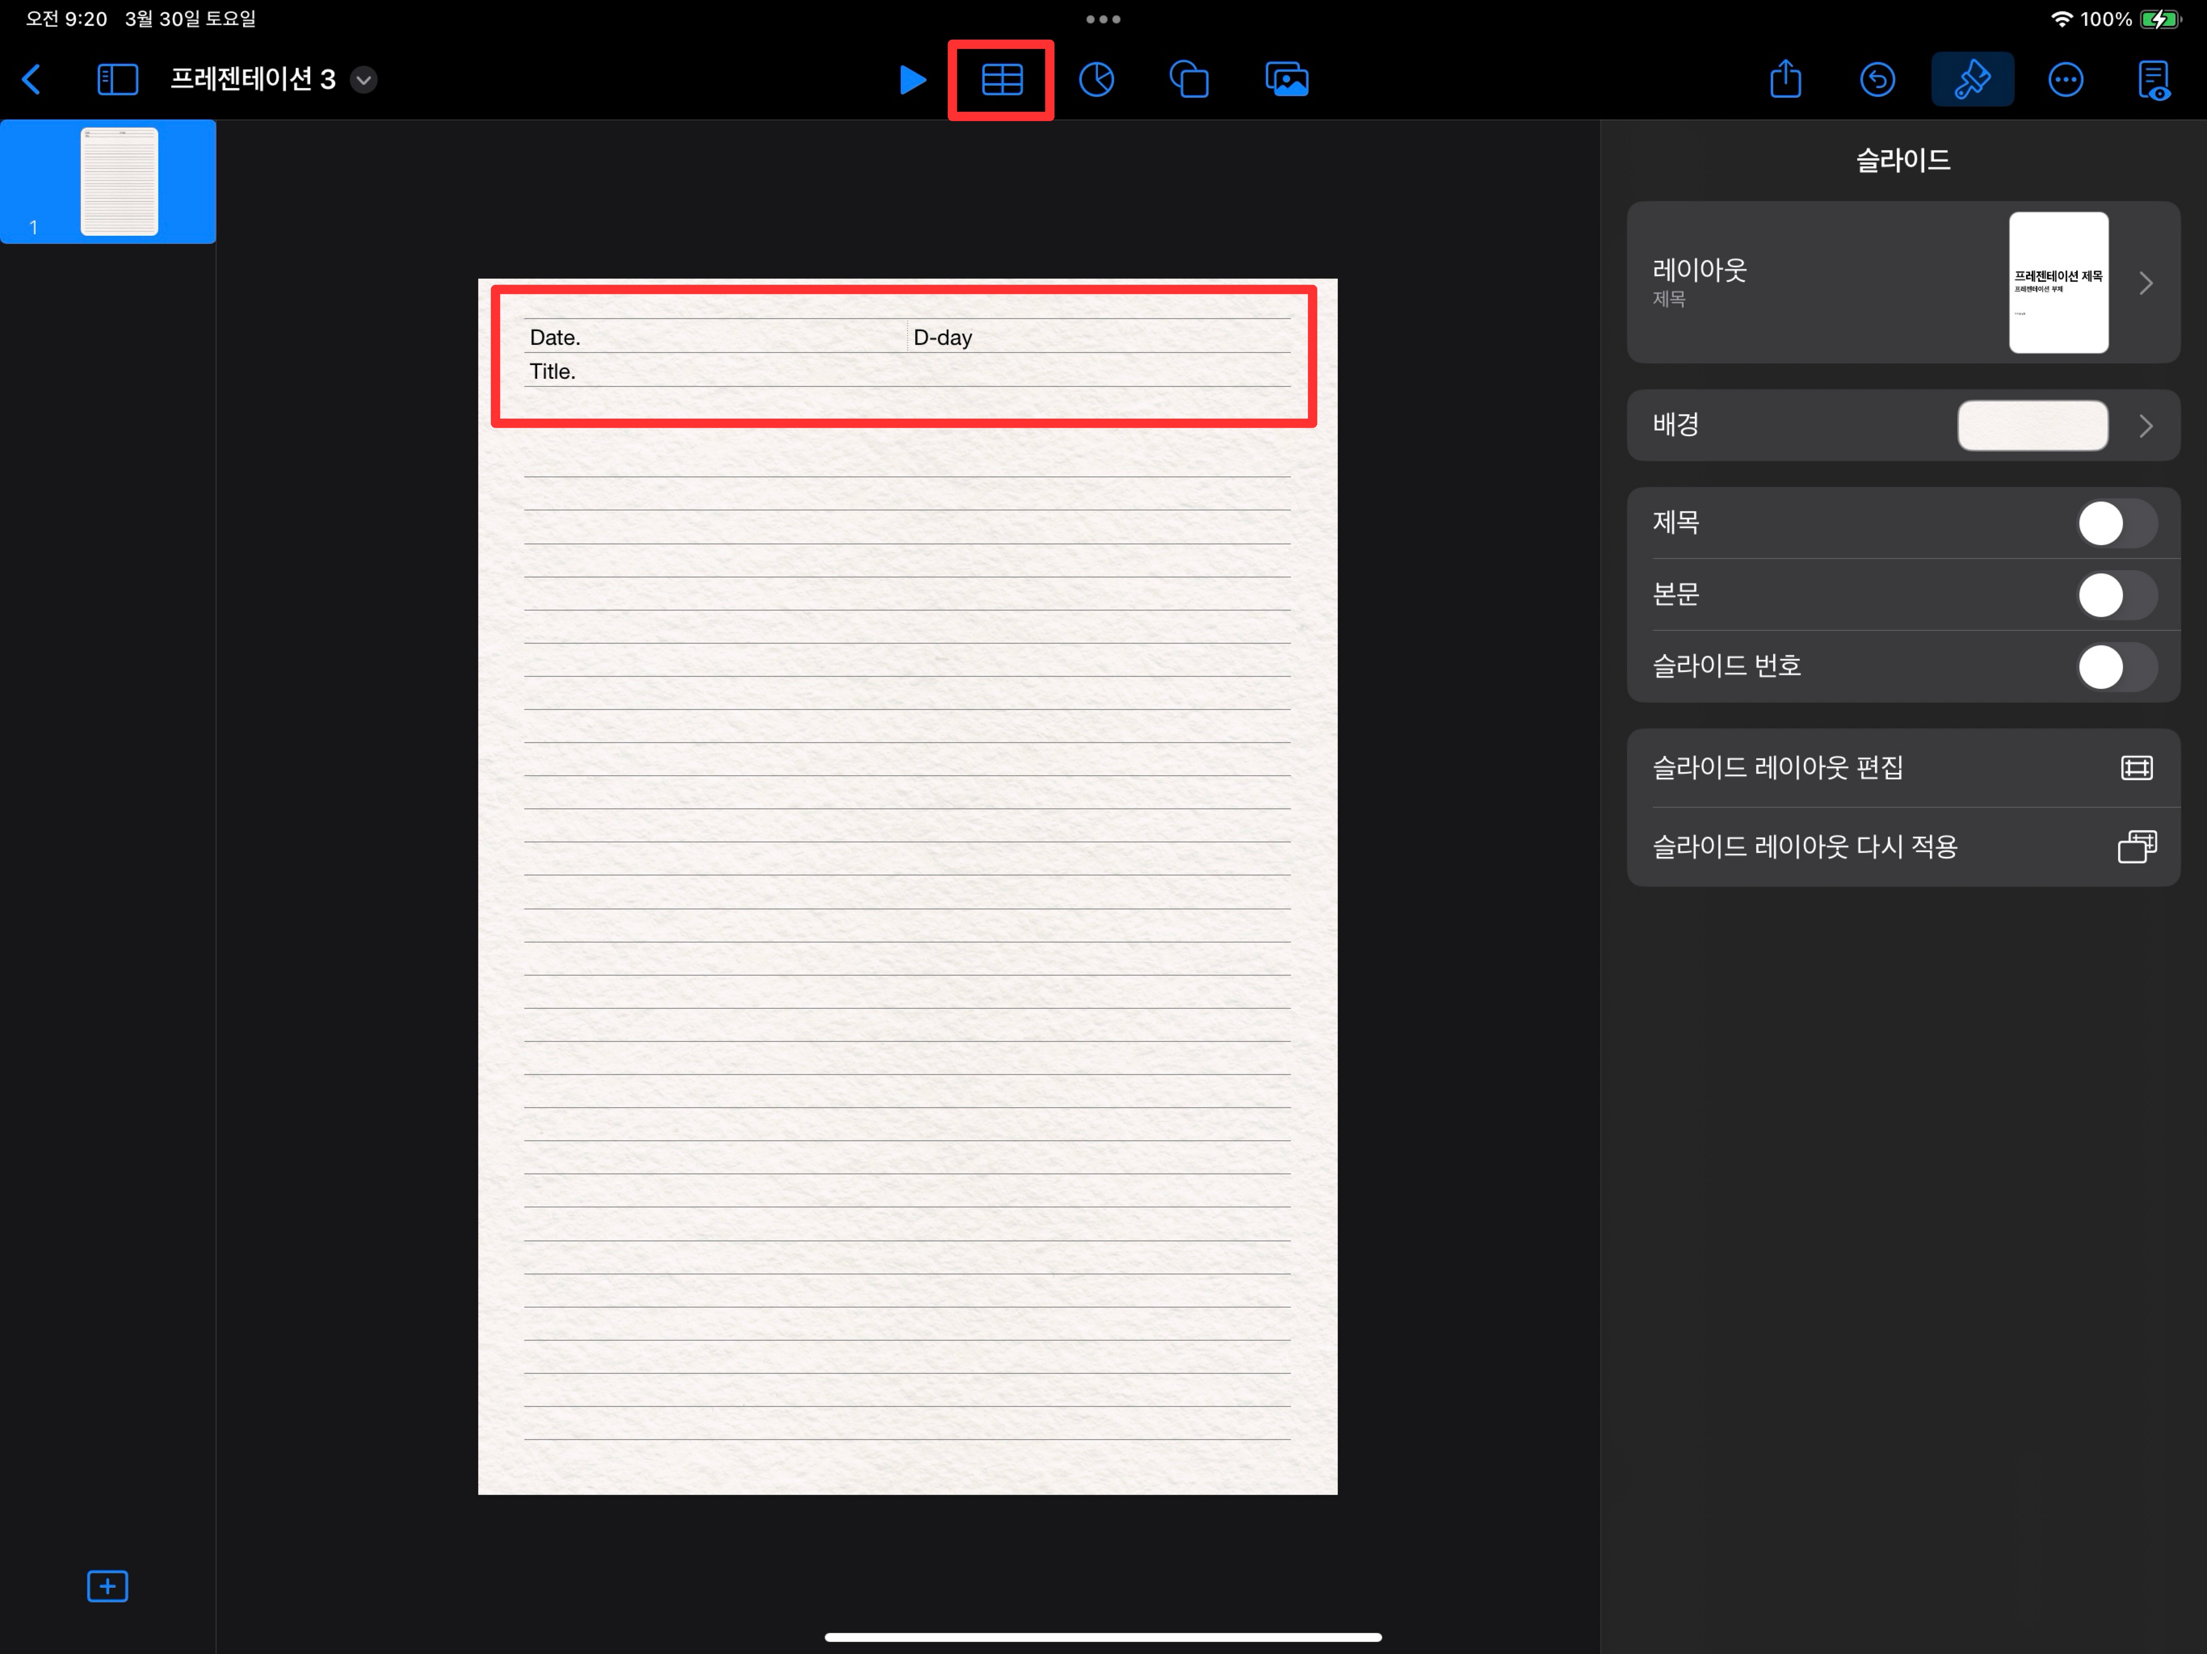The width and height of the screenshot is (2207, 1654).
Task: Open the insert chart menu
Action: 1097,80
